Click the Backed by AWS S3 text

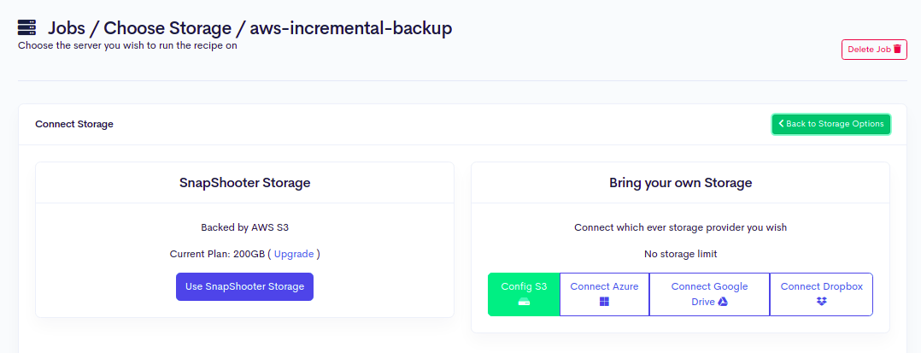245,227
